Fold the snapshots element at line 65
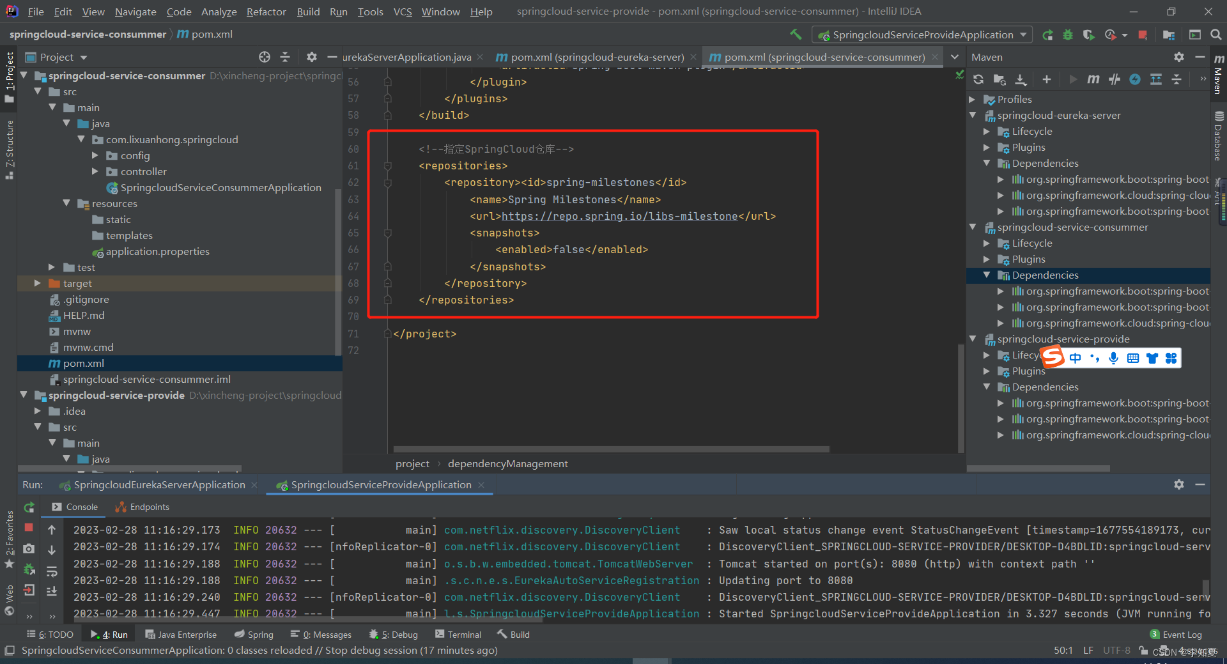 tap(387, 233)
